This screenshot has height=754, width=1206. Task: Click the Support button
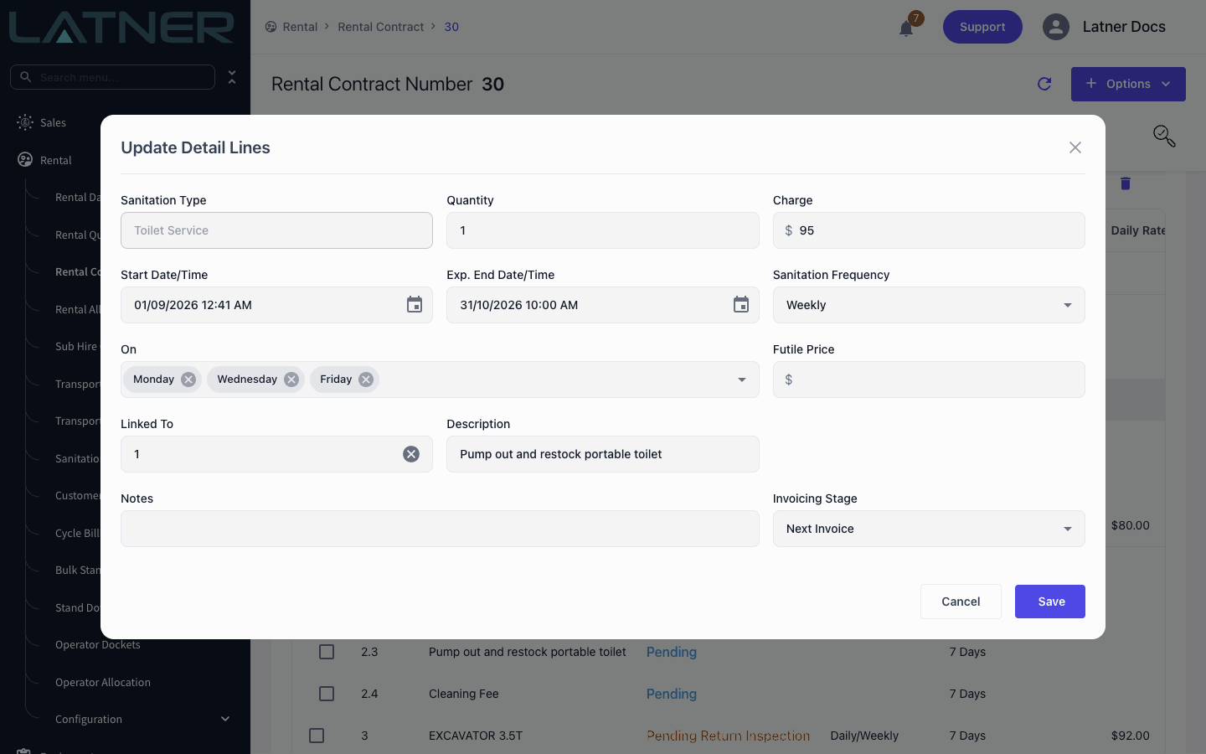(x=982, y=27)
